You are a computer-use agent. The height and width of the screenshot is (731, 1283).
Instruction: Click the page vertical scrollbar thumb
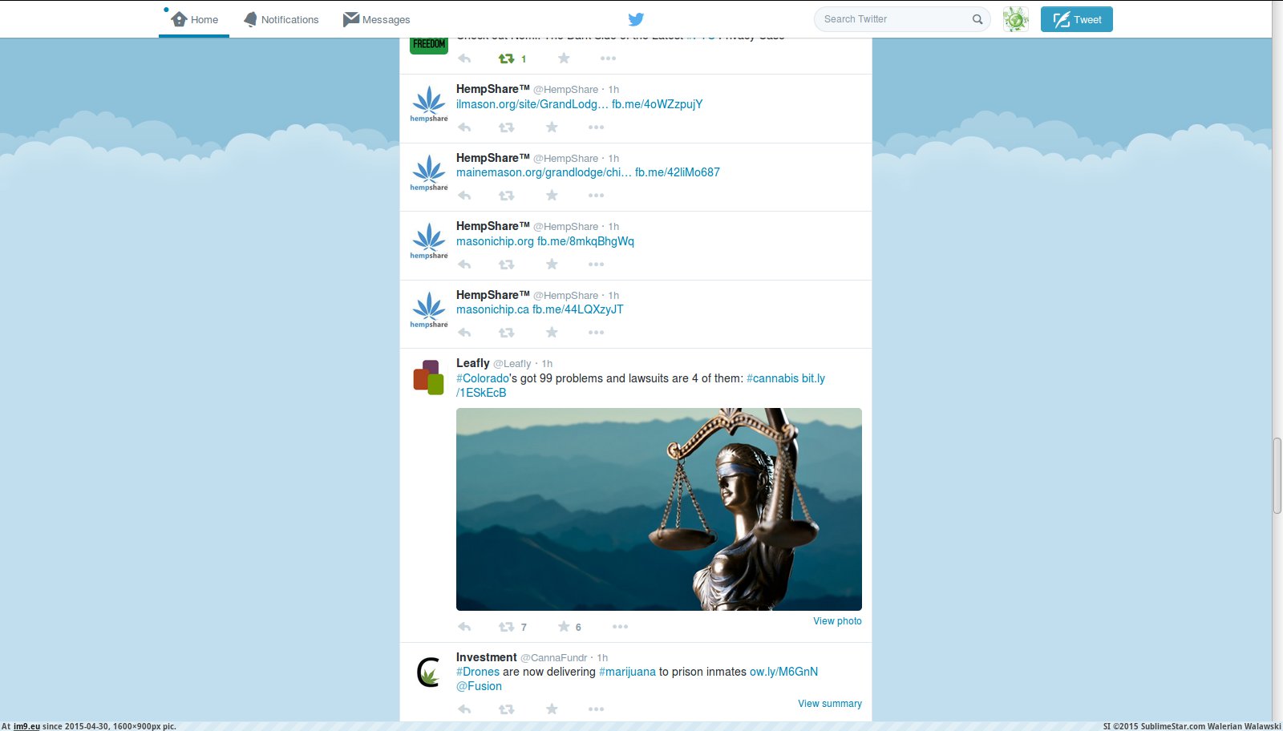click(1277, 476)
